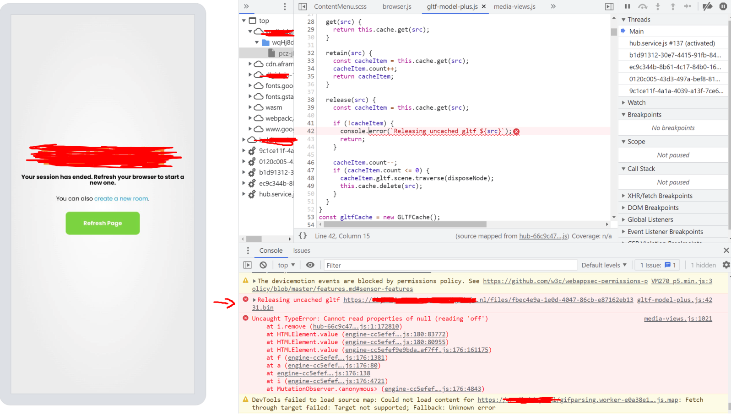
Task: Expand XHR/fetch Breakpoints section
Action: click(623, 196)
